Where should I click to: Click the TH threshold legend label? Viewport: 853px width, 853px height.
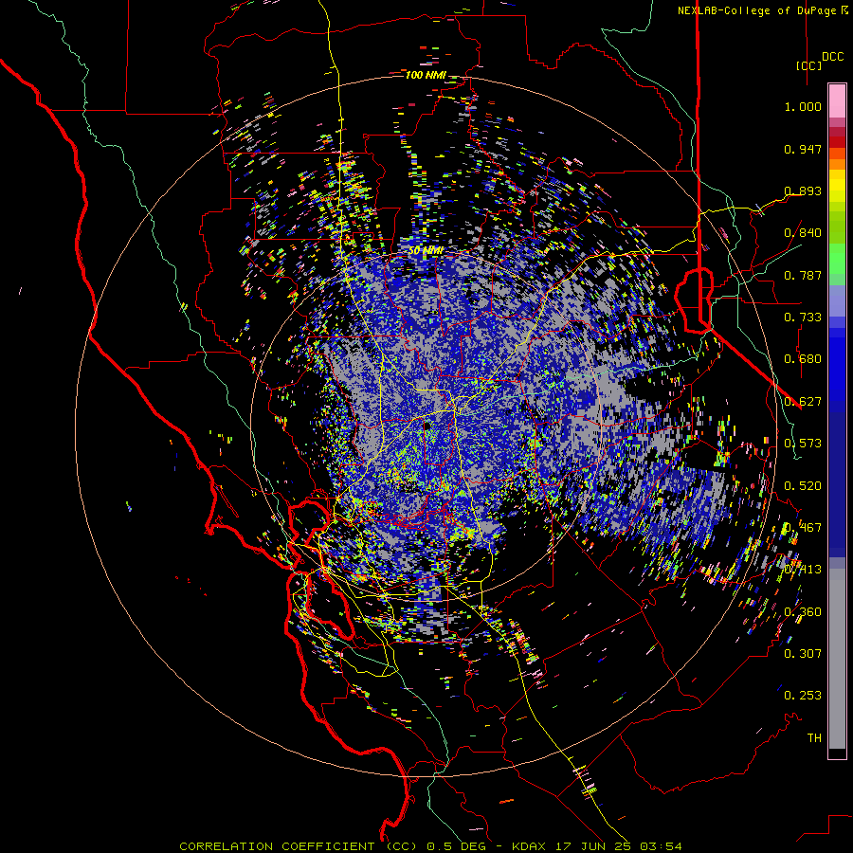point(814,738)
